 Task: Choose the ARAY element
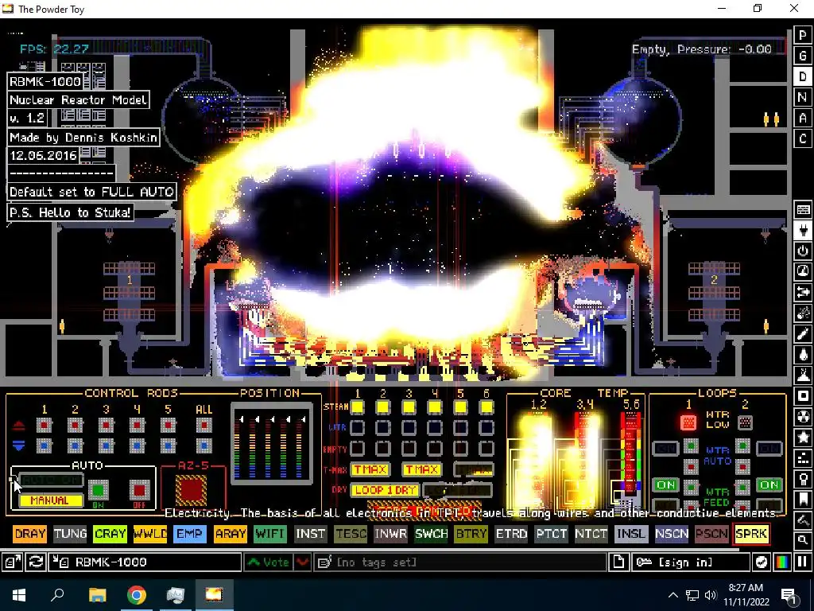click(230, 534)
